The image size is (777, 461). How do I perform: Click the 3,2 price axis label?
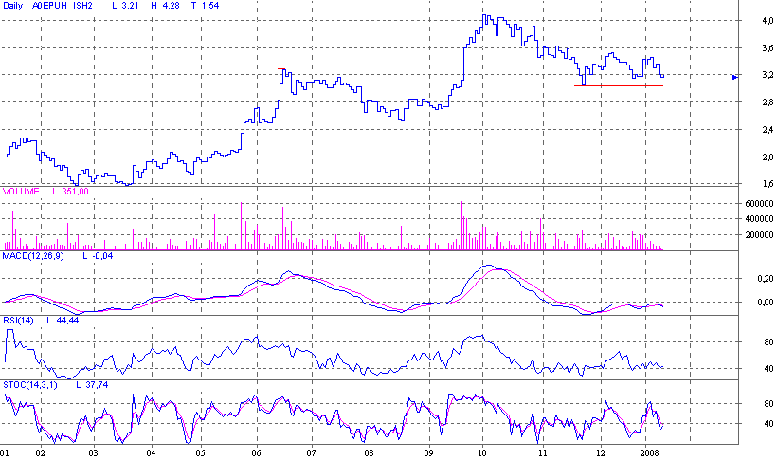768,75
